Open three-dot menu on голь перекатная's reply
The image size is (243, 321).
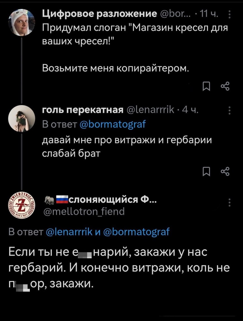click(x=229, y=111)
